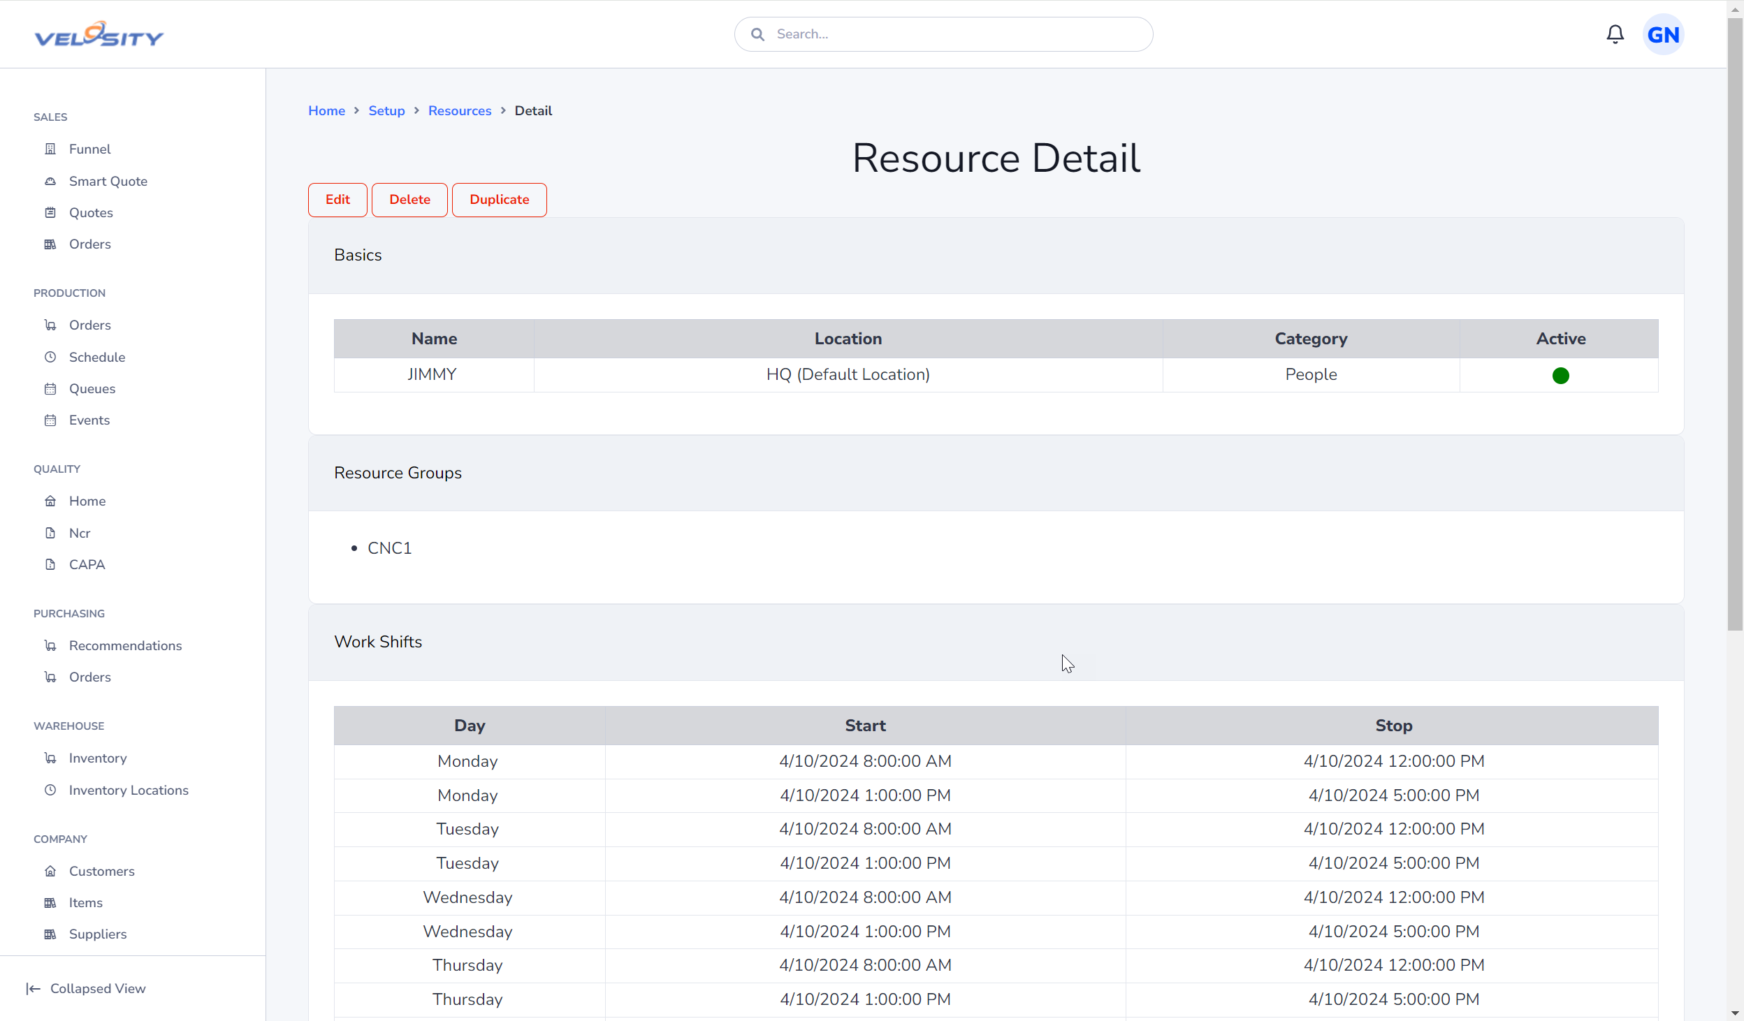Click the Quotes sidebar icon
This screenshot has width=1744, height=1021.
[50, 212]
